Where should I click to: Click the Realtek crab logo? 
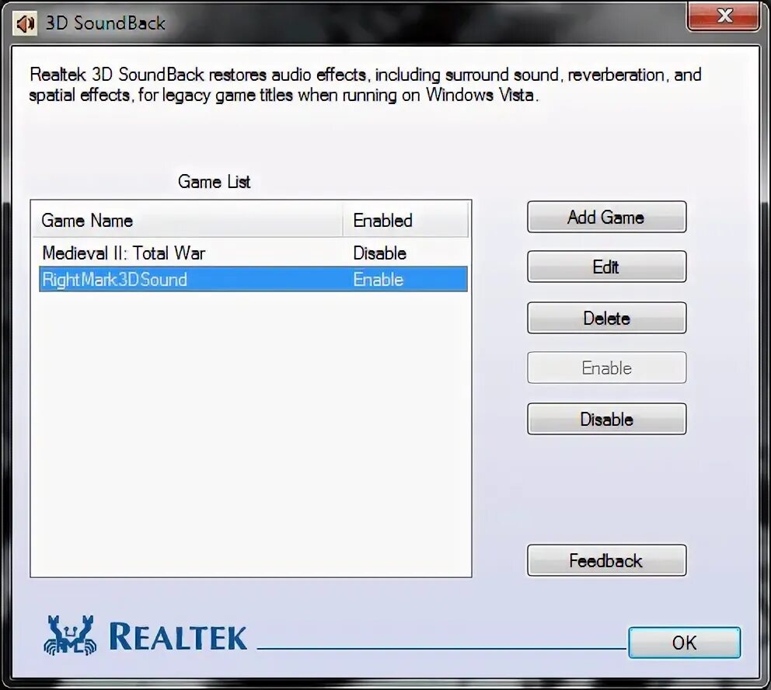[x=69, y=635]
